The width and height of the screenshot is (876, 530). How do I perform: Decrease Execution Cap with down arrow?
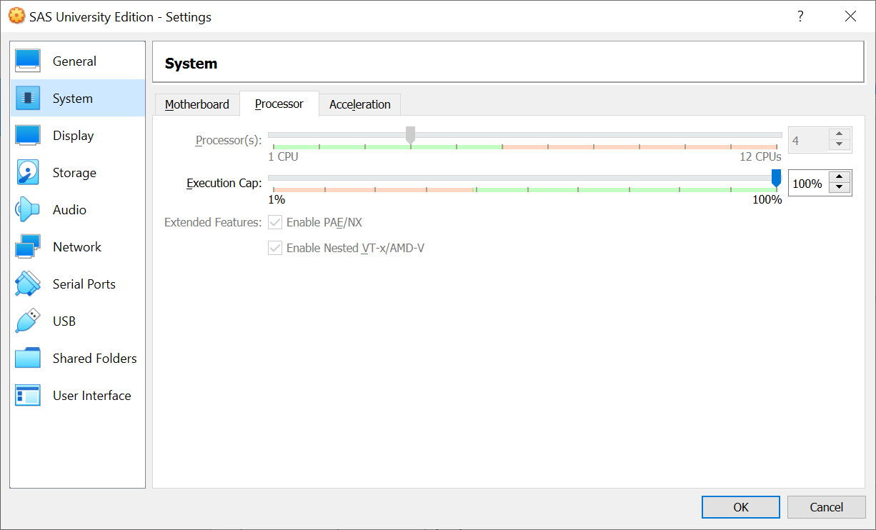(840, 189)
